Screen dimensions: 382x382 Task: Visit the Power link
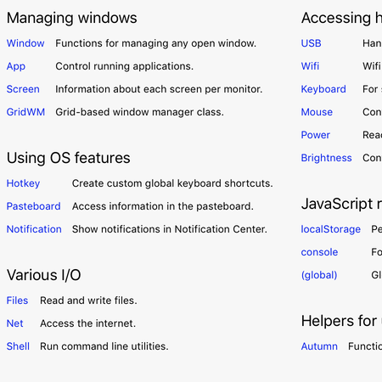(x=316, y=135)
